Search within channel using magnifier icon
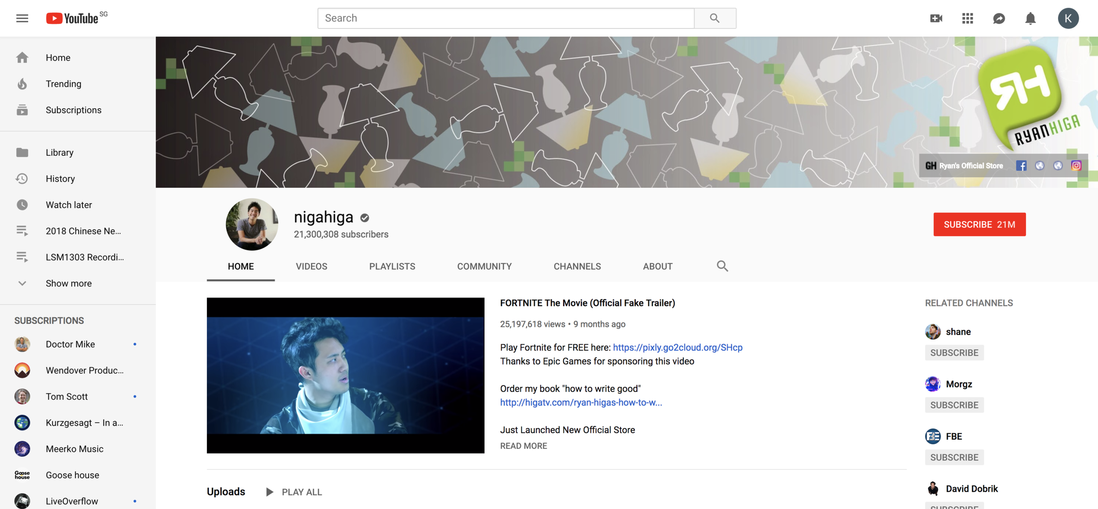The height and width of the screenshot is (509, 1098). (x=722, y=266)
